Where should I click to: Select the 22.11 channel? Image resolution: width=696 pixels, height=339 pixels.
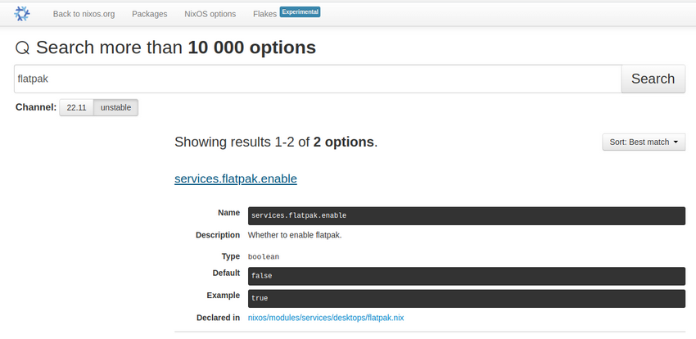point(76,107)
